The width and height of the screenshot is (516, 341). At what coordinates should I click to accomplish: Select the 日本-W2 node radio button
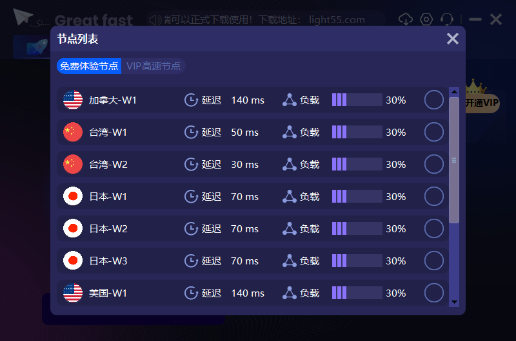pyautogui.click(x=433, y=228)
